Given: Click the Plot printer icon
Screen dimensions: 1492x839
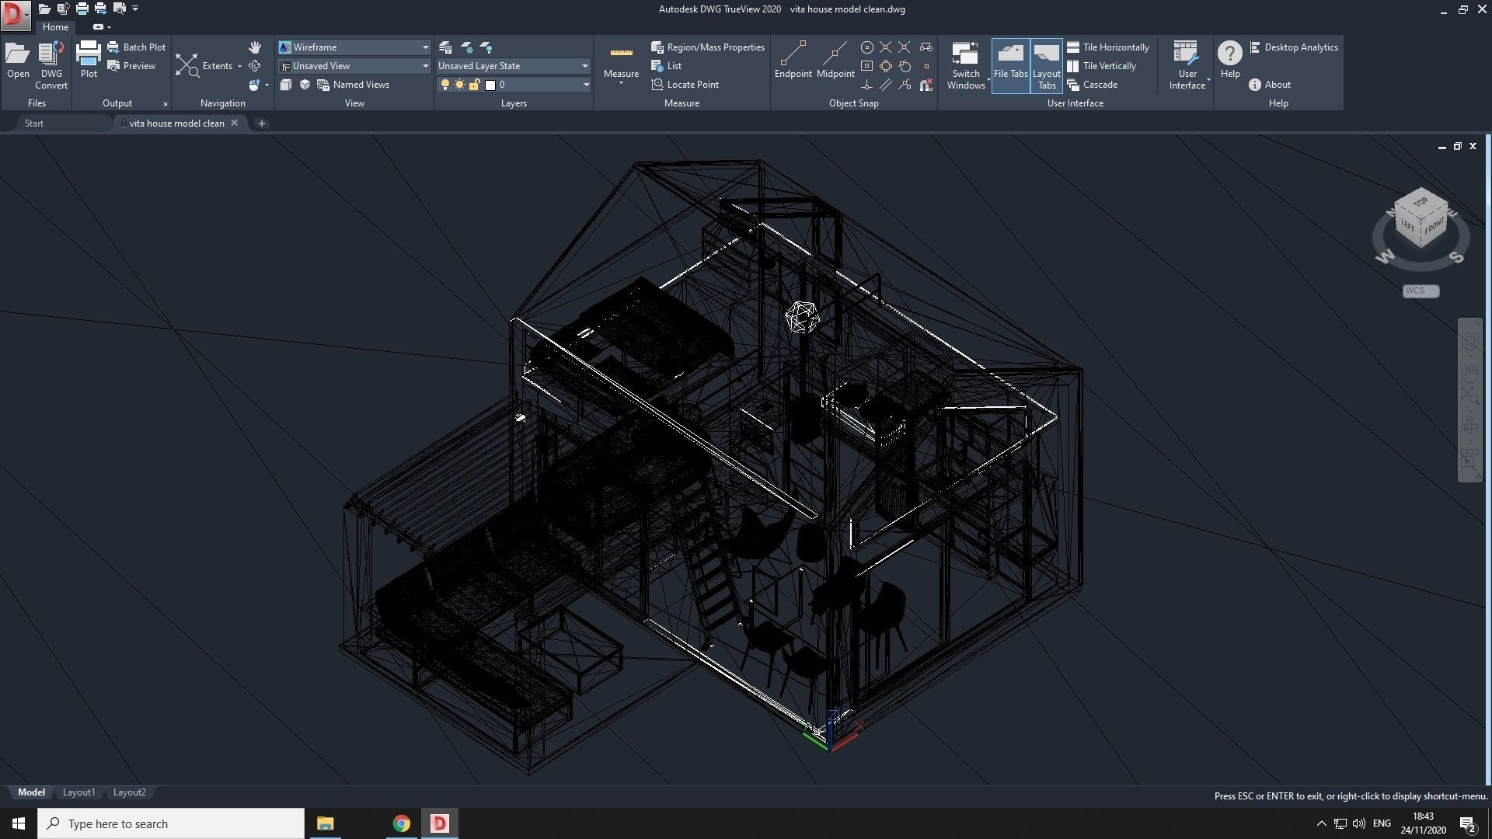Looking at the screenshot, I should (x=89, y=60).
